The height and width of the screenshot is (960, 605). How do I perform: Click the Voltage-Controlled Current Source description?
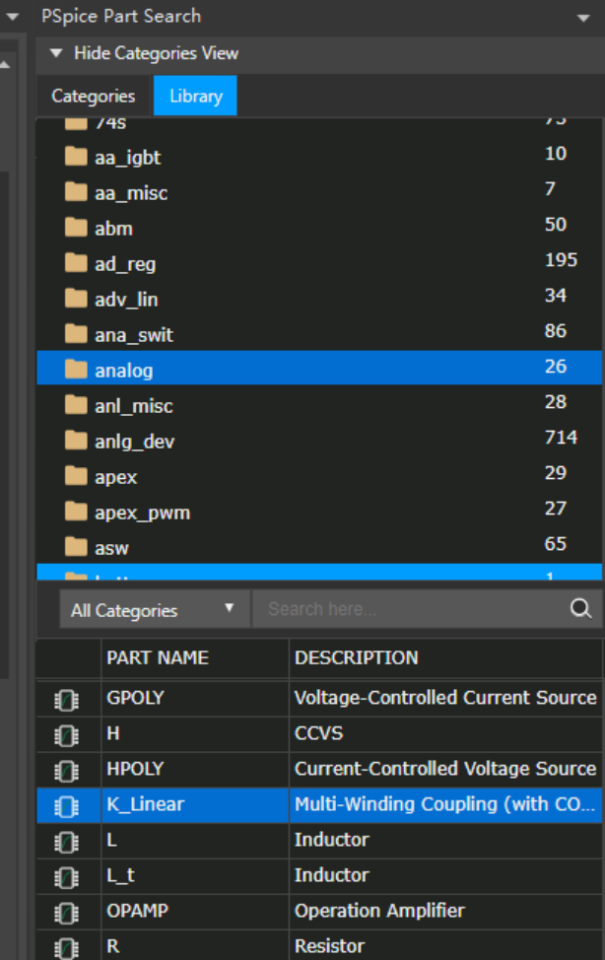coord(445,698)
